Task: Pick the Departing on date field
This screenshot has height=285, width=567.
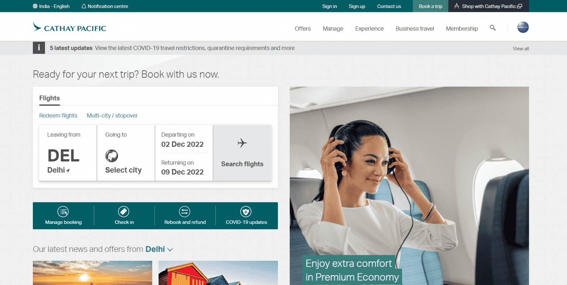Action: (x=183, y=139)
